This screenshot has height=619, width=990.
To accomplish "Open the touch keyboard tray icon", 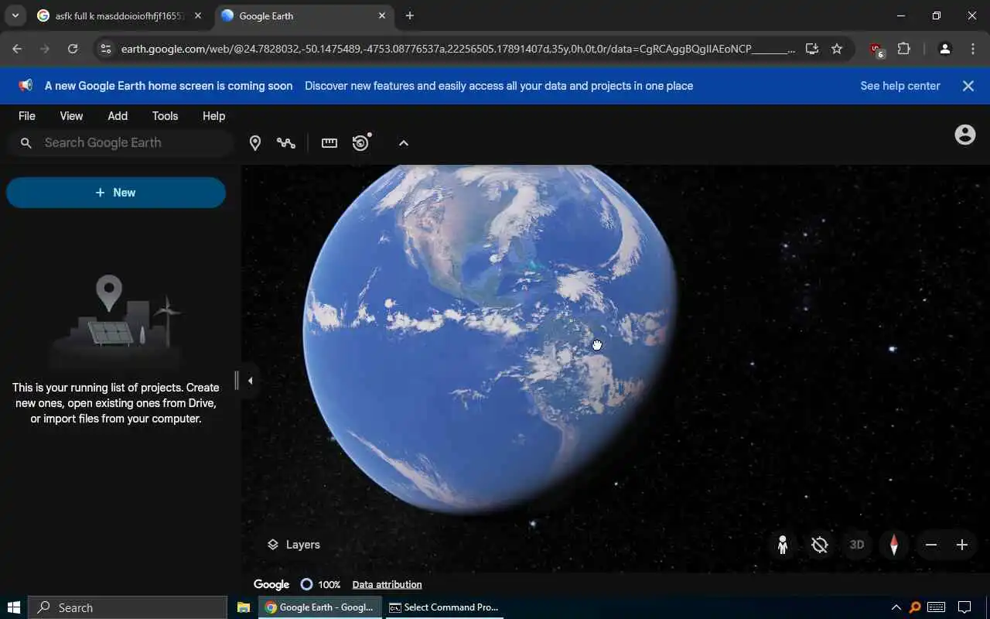I will 936,607.
